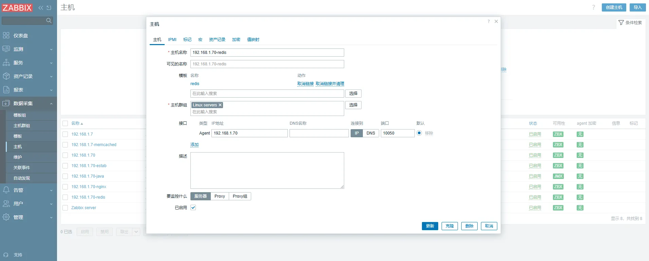The image size is (649, 261).
Task: Click the 资产记录 inventory icon
Action: (x=6, y=76)
